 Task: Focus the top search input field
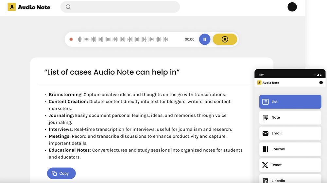pyautogui.click(x=120, y=7)
